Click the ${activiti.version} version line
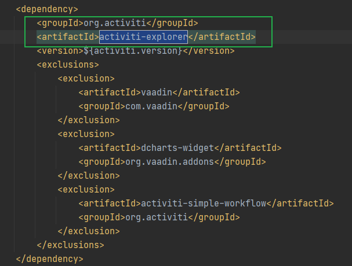Screen dimensions: 352x266 136,51
